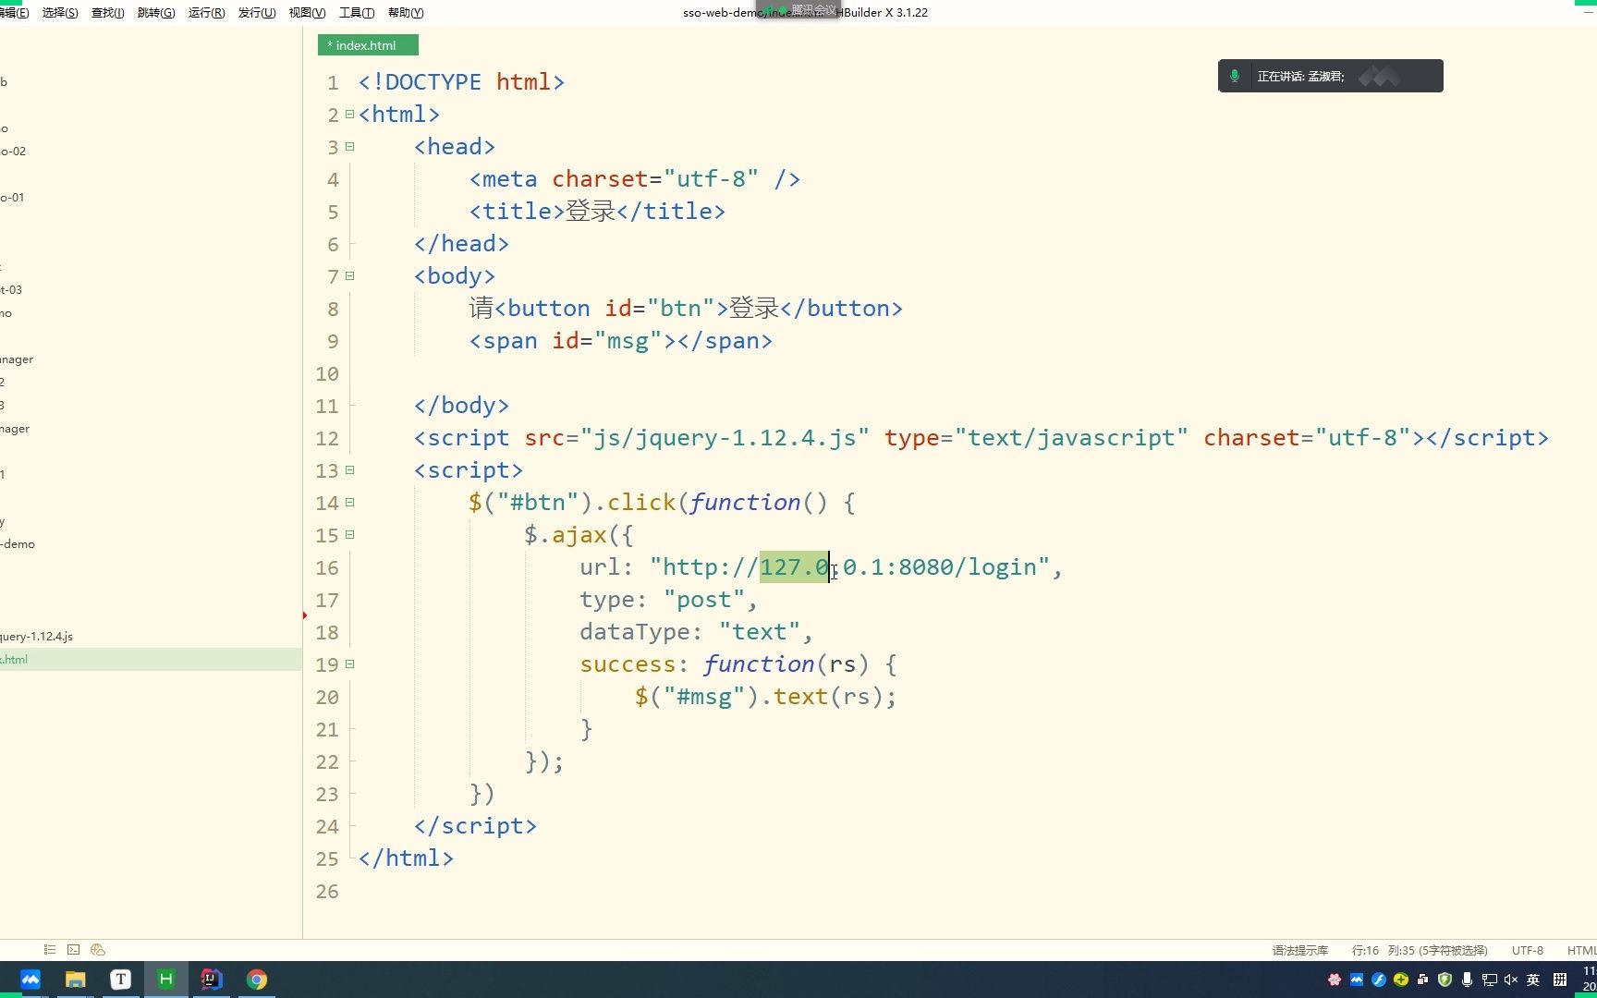
Task: Click the pink flower tray icon
Action: pyautogui.click(x=1335, y=980)
